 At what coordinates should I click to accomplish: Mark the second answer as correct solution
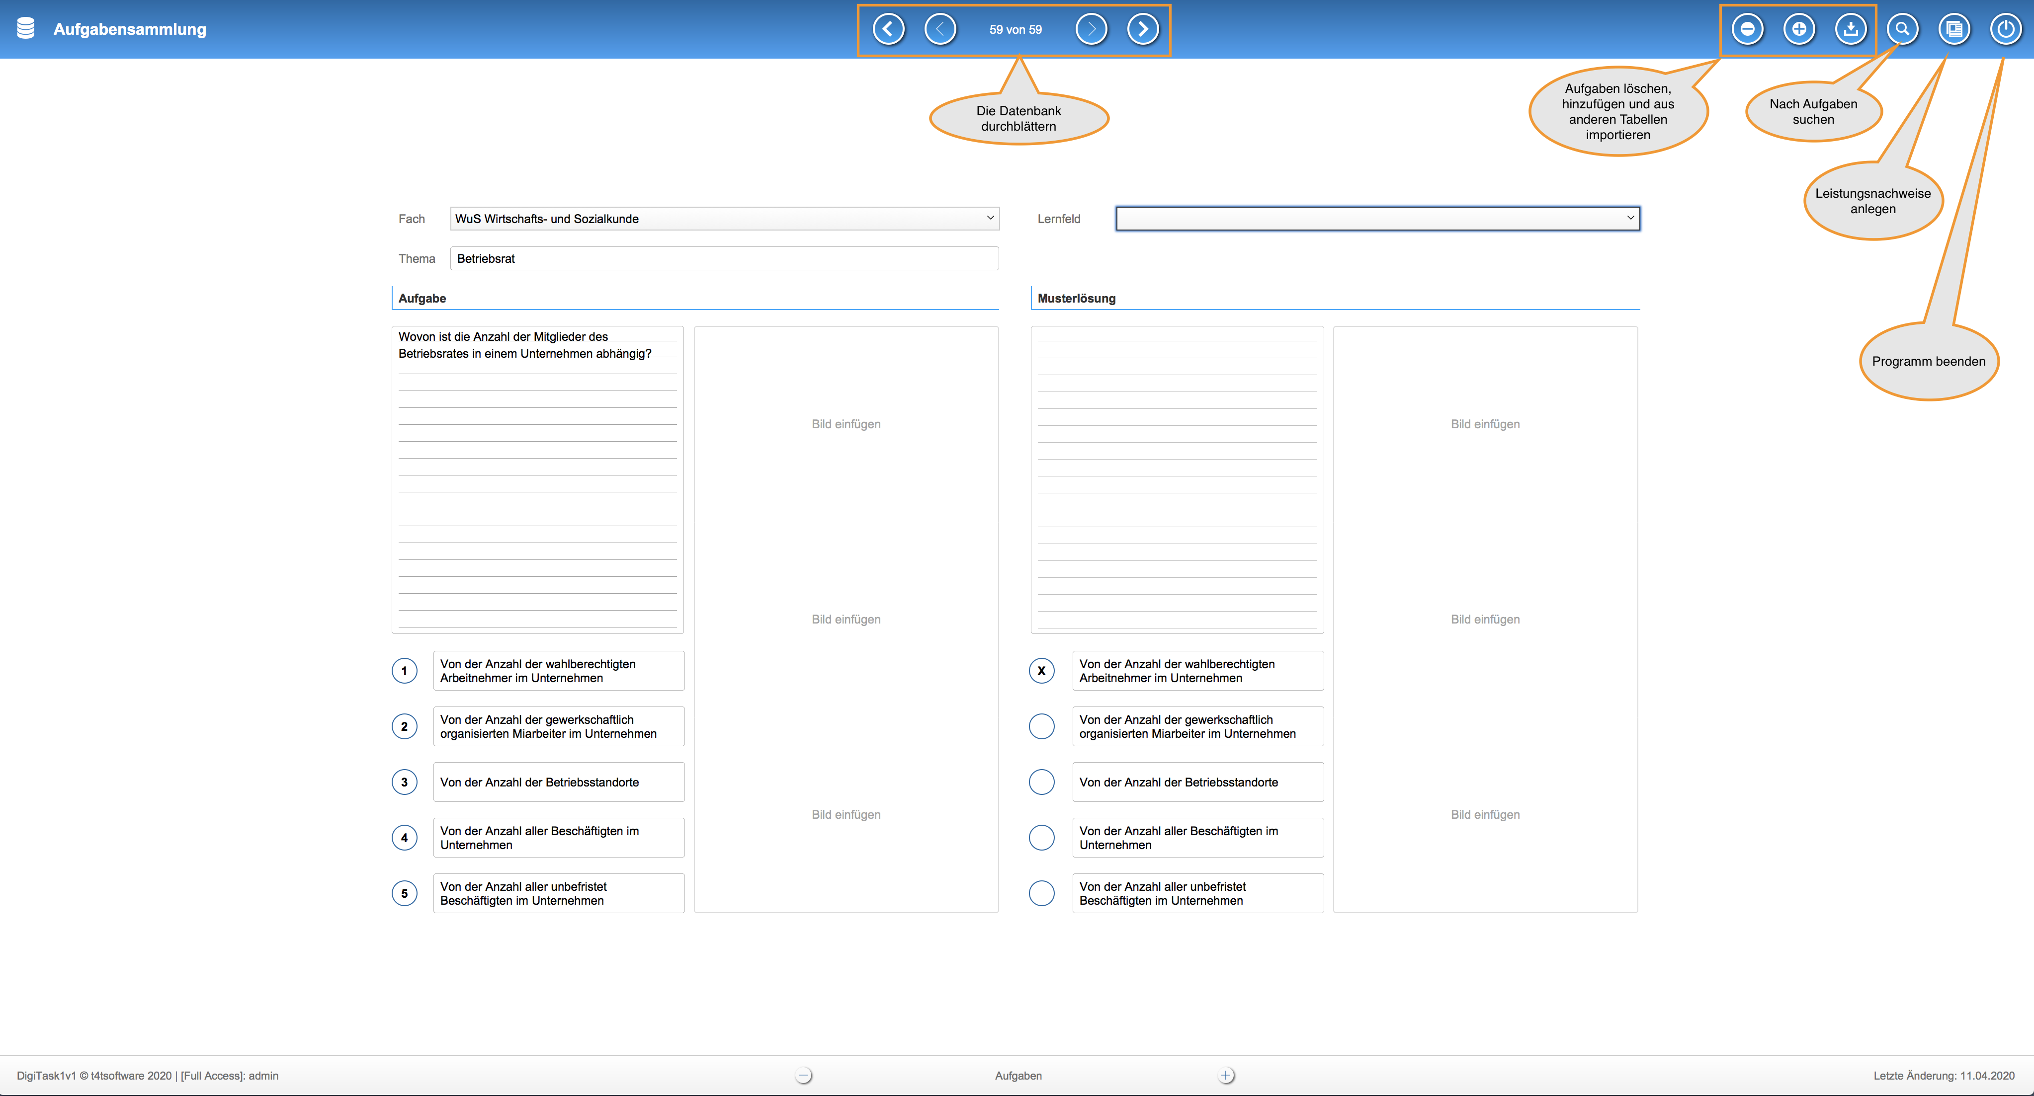[1041, 726]
